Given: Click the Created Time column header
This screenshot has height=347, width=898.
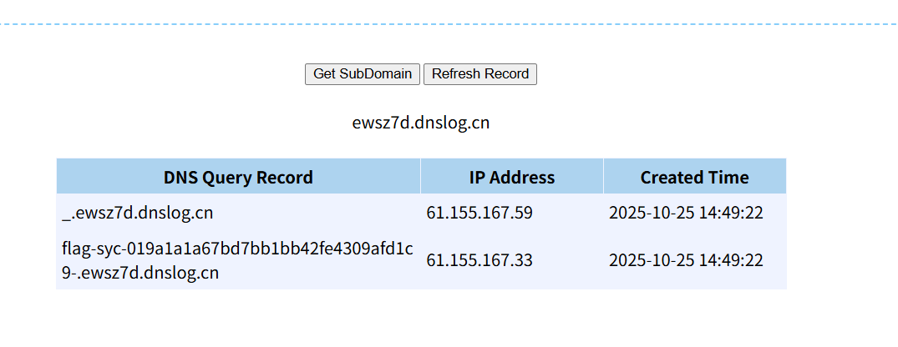Looking at the screenshot, I should pyautogui.click(x=694, y=177).
